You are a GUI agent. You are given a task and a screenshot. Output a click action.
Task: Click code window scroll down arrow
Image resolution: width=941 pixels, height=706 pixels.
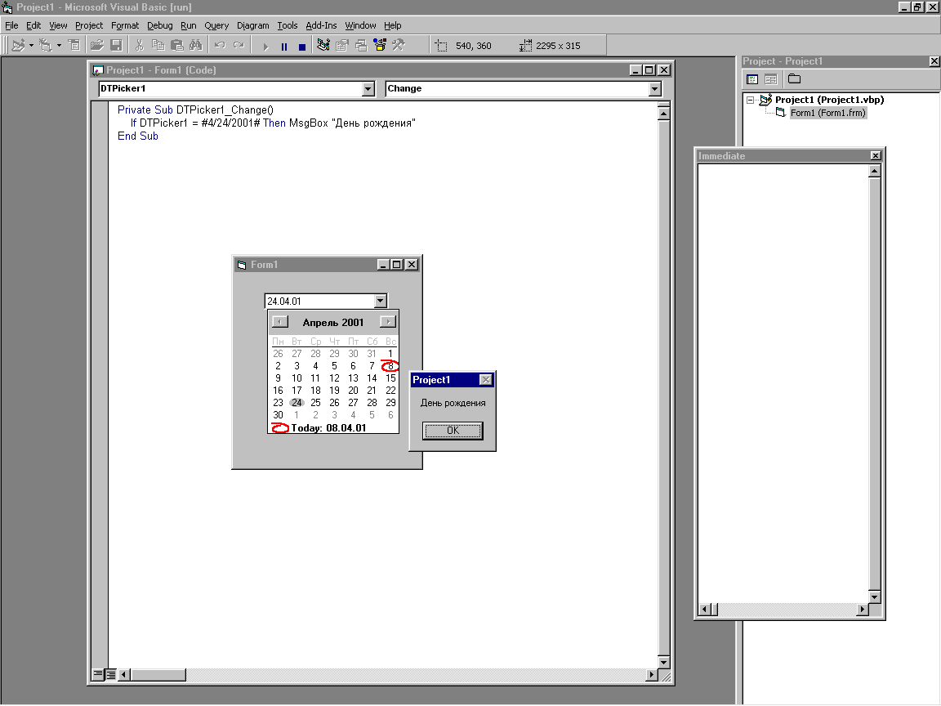[x=664, y=662]
